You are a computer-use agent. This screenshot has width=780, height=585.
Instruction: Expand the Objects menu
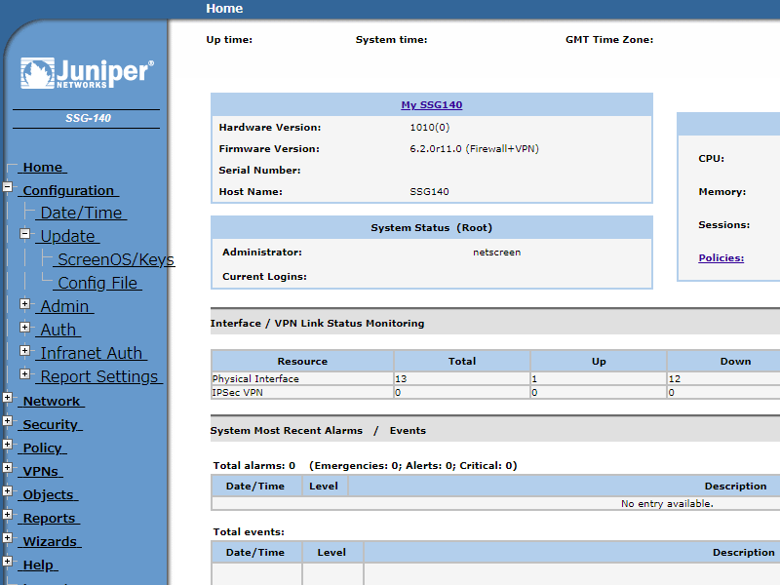pos(8,491)
